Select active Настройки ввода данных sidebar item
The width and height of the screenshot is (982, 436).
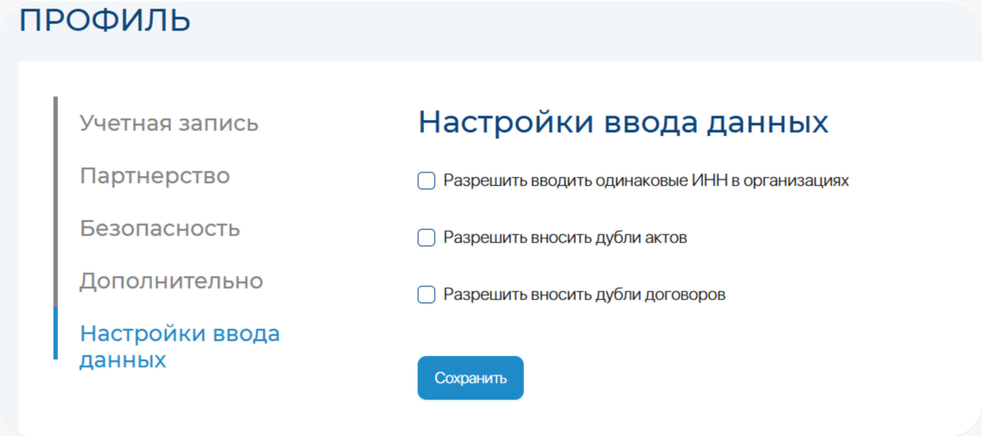coord(180,346)
